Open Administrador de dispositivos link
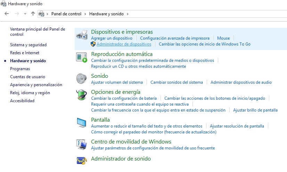This screenshot has height=172, width=287. click(x=124, y=44)
